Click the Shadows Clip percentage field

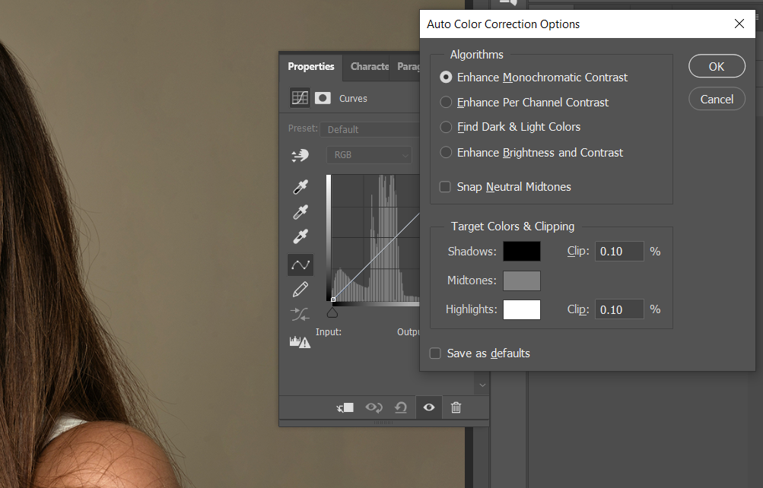tap(619, 252)
